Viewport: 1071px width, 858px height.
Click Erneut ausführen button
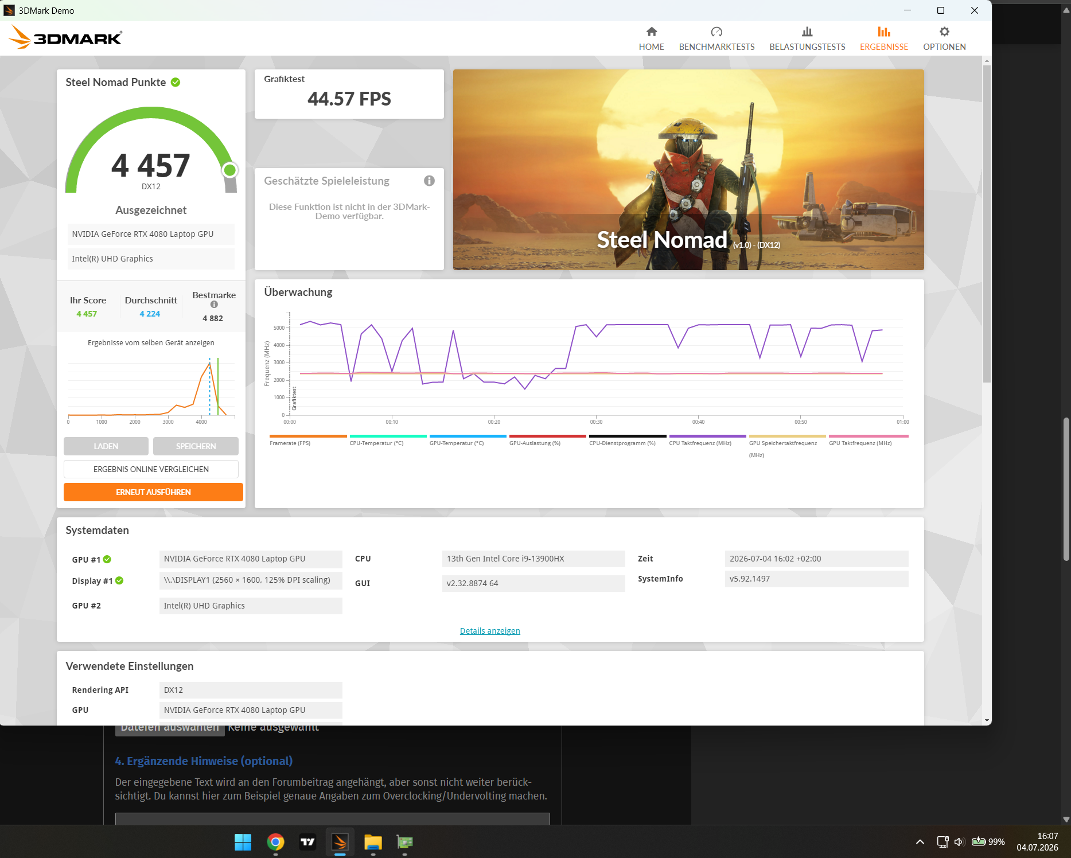tap(153, 492)
